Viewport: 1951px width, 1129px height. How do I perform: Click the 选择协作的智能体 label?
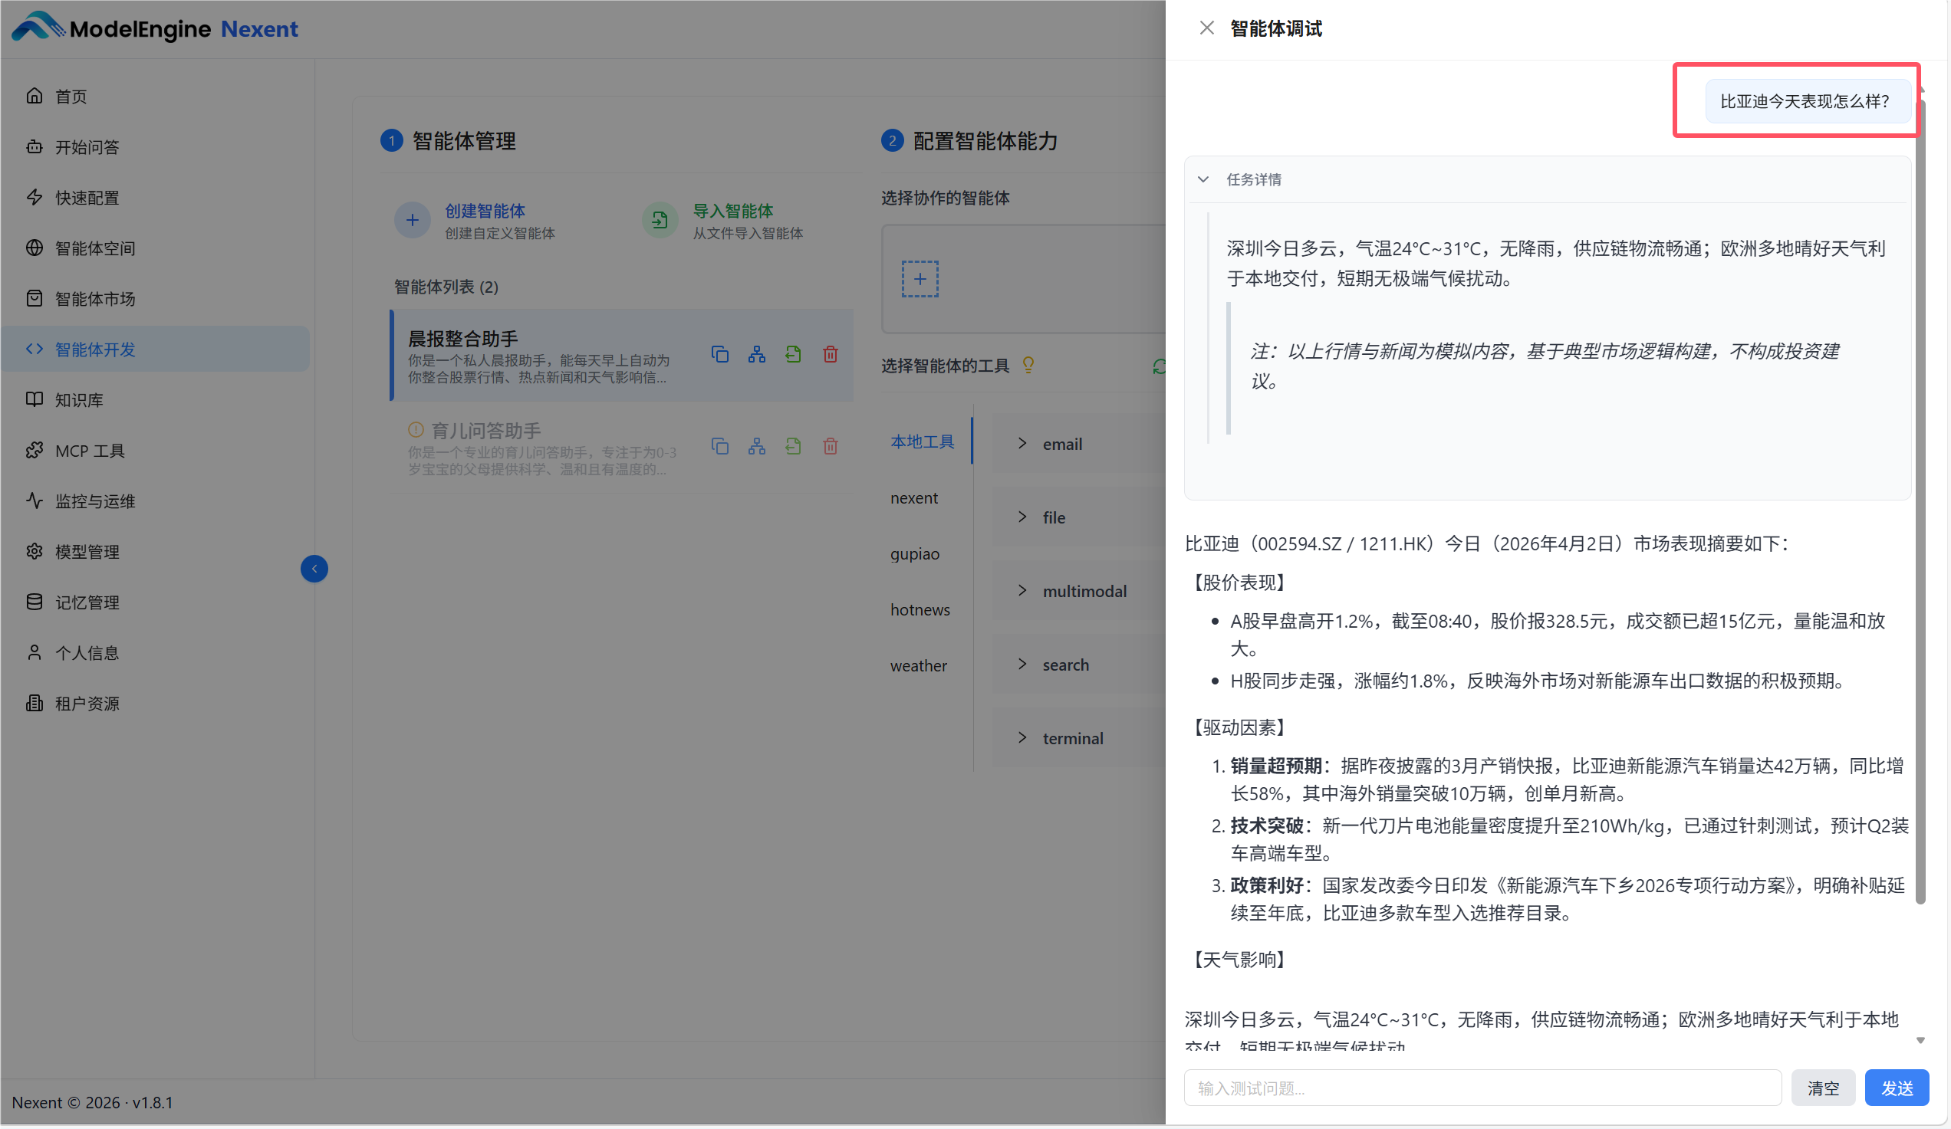[946, 198]
